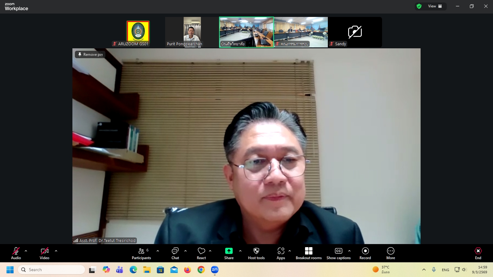Click the End meeting button

478,253
